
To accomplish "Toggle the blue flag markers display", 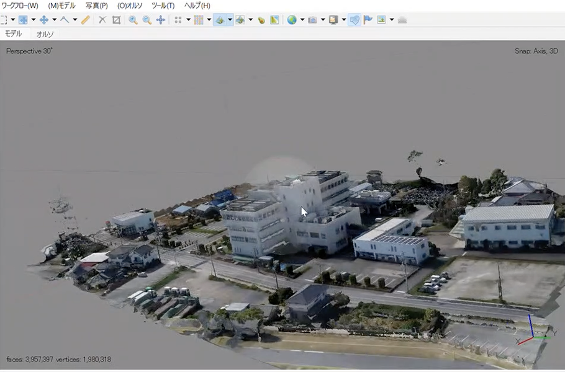I will coord(368,20).
